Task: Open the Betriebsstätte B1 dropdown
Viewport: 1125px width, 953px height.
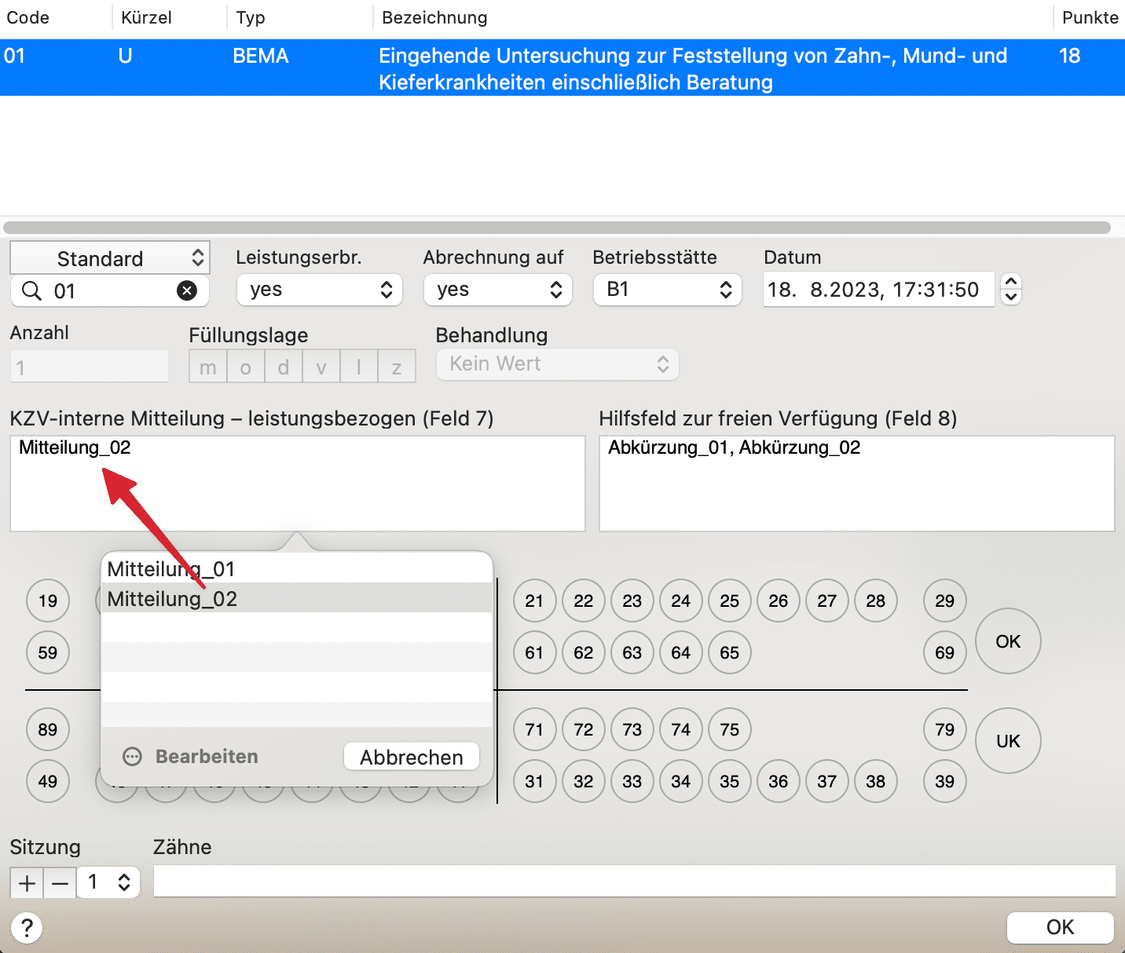Action: [668, 290]
